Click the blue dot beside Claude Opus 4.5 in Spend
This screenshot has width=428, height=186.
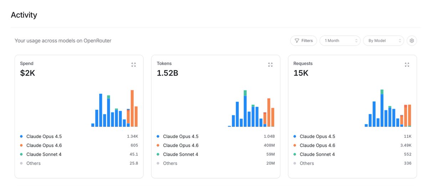click(21, 136)
